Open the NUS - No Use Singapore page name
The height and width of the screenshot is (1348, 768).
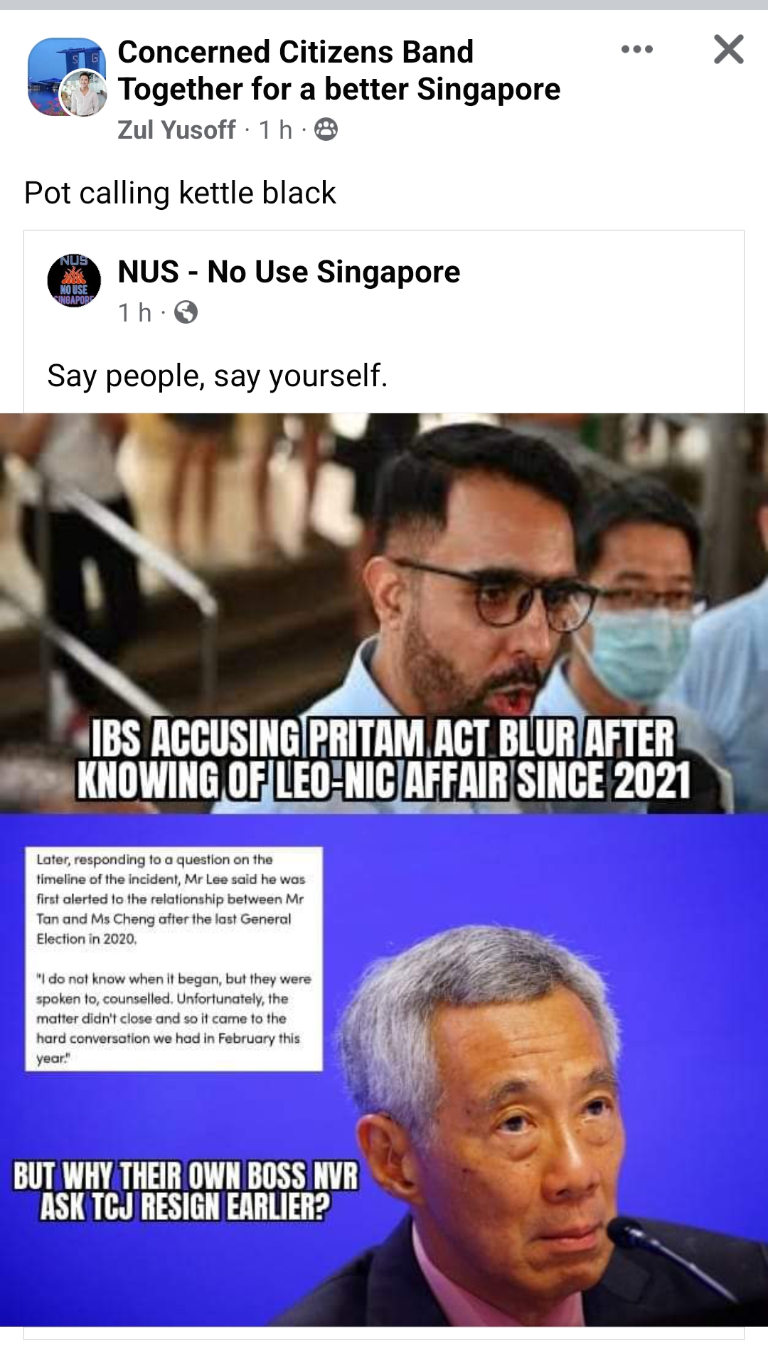coord(289,272)
